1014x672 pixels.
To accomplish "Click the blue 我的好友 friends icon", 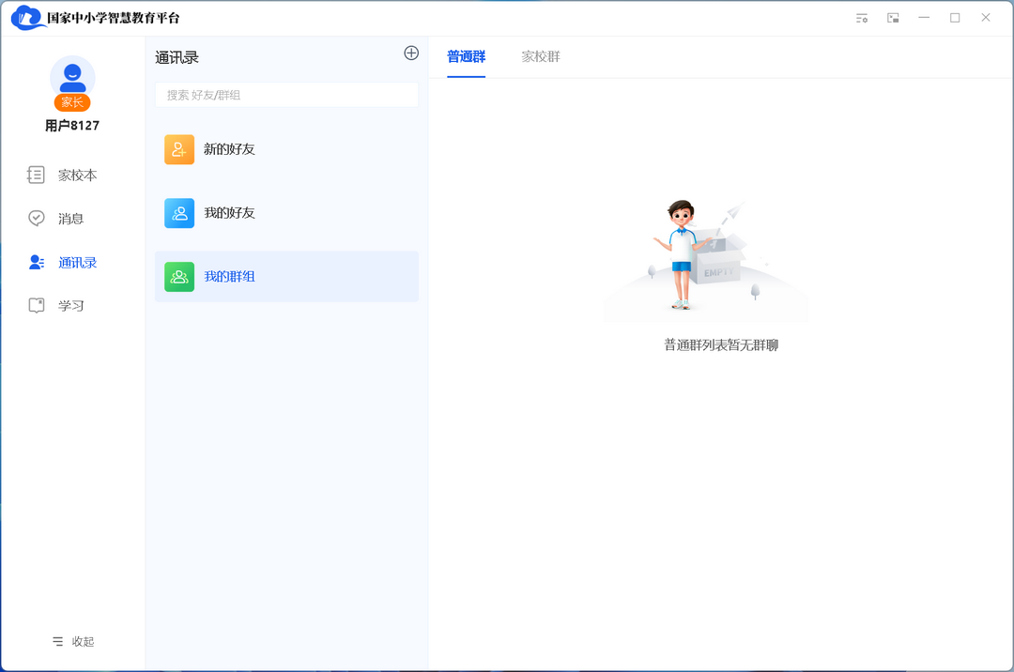I will click(x=179, y=213).
